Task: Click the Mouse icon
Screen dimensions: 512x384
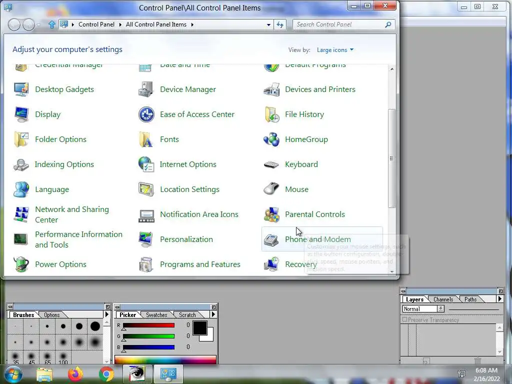Action: [271, 189]
